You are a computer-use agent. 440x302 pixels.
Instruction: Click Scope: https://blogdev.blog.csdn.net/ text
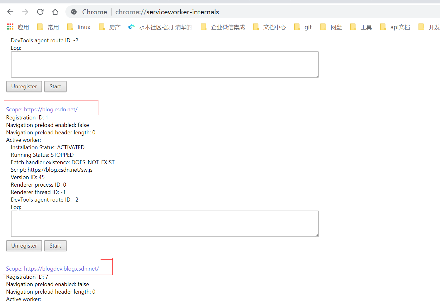coord(52,269)
